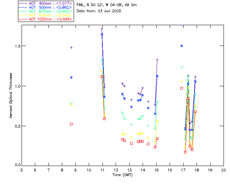Click the 'Aerosol Optical Thickness' axis label
230x184 pixels.
(x=11, y=96)
